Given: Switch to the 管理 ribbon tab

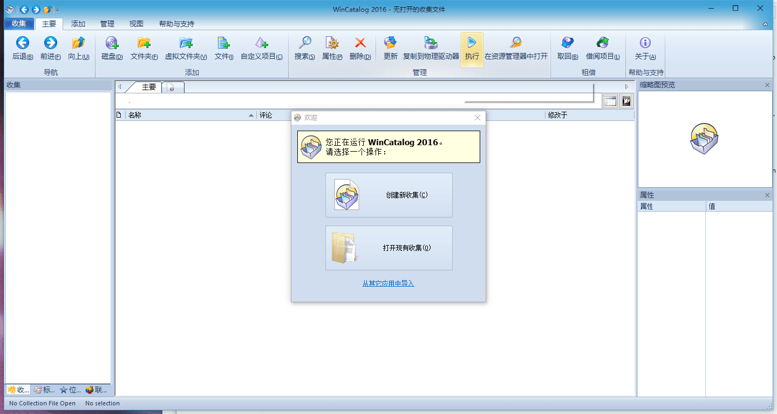Looking at the screenshot, I should [107, 24].
